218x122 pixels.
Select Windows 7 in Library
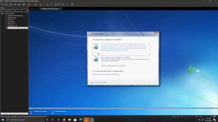pos(11,20)
